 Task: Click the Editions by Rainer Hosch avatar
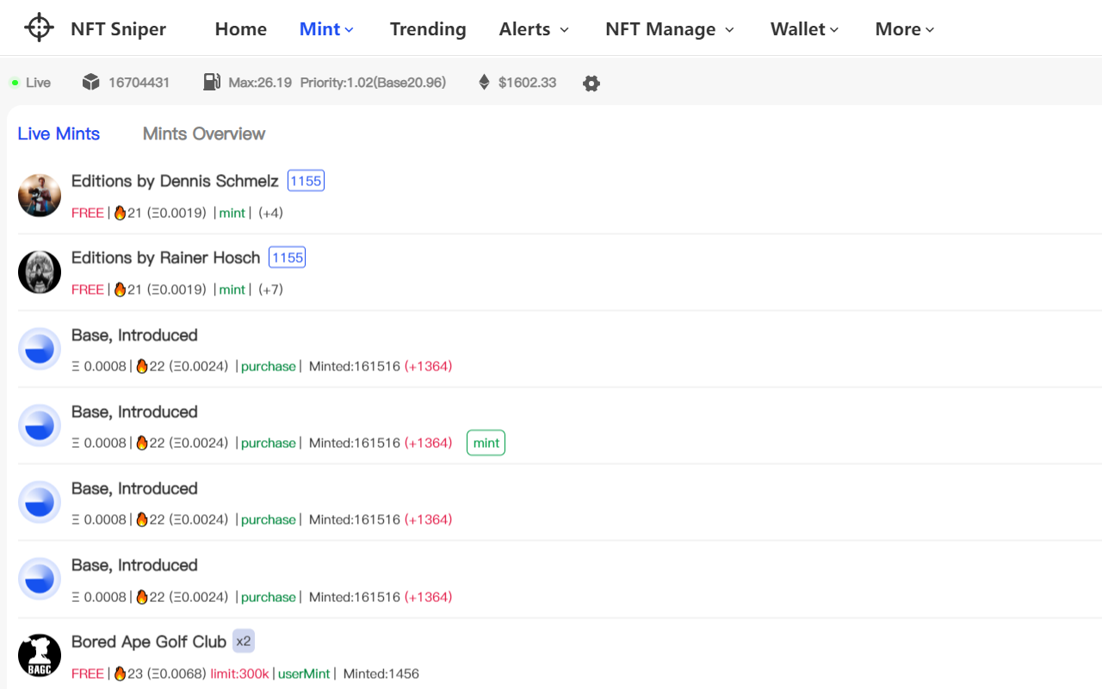coord(39,272)
